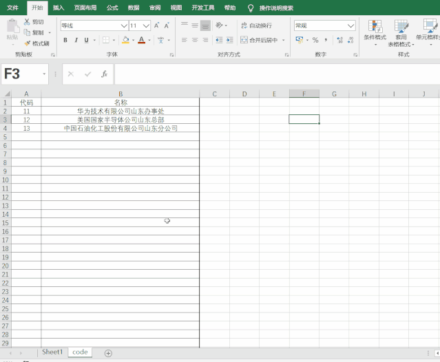Switch to the Data (数据) tab
The image size is (440, 362).
point(134,8)
